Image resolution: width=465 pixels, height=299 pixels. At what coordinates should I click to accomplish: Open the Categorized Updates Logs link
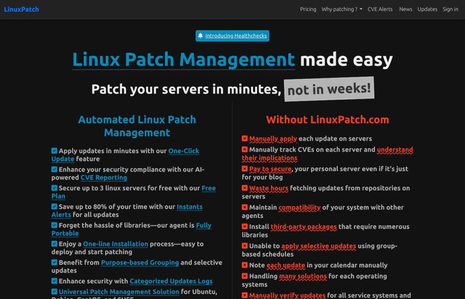point(171,281)
